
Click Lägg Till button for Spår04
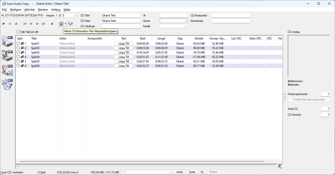pos(124,57)
